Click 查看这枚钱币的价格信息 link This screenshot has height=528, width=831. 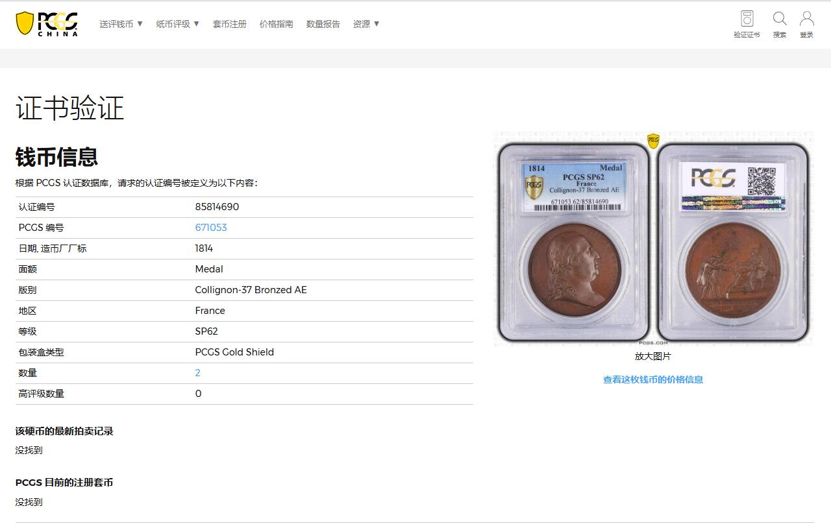(653, 379)
